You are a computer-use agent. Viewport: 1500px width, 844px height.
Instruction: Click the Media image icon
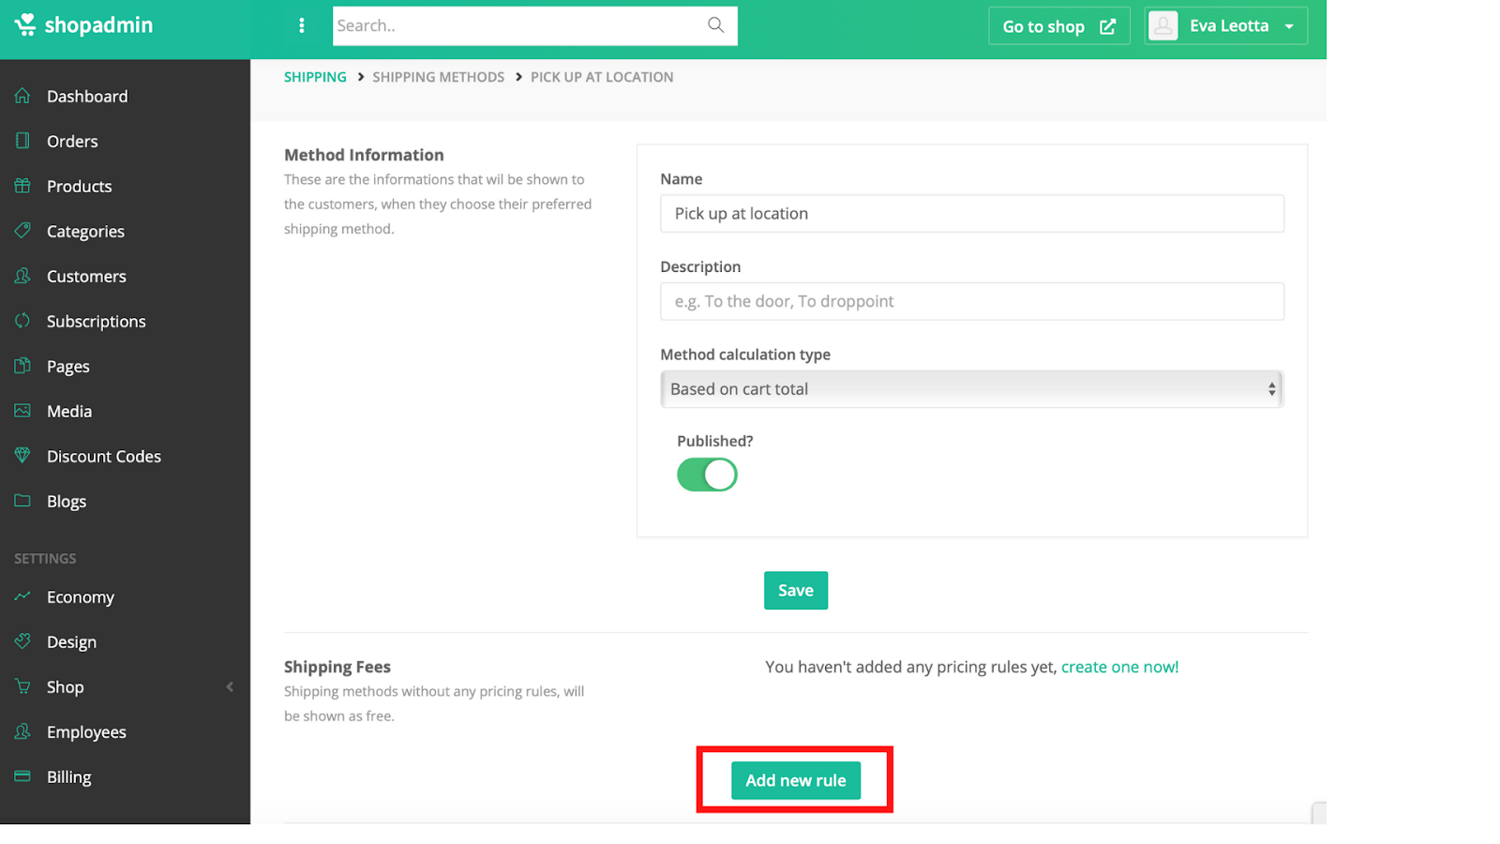coord(22,411)
